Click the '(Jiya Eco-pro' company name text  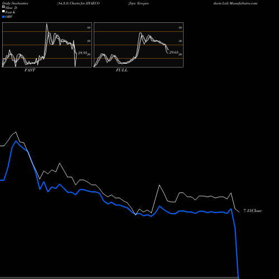138,3
